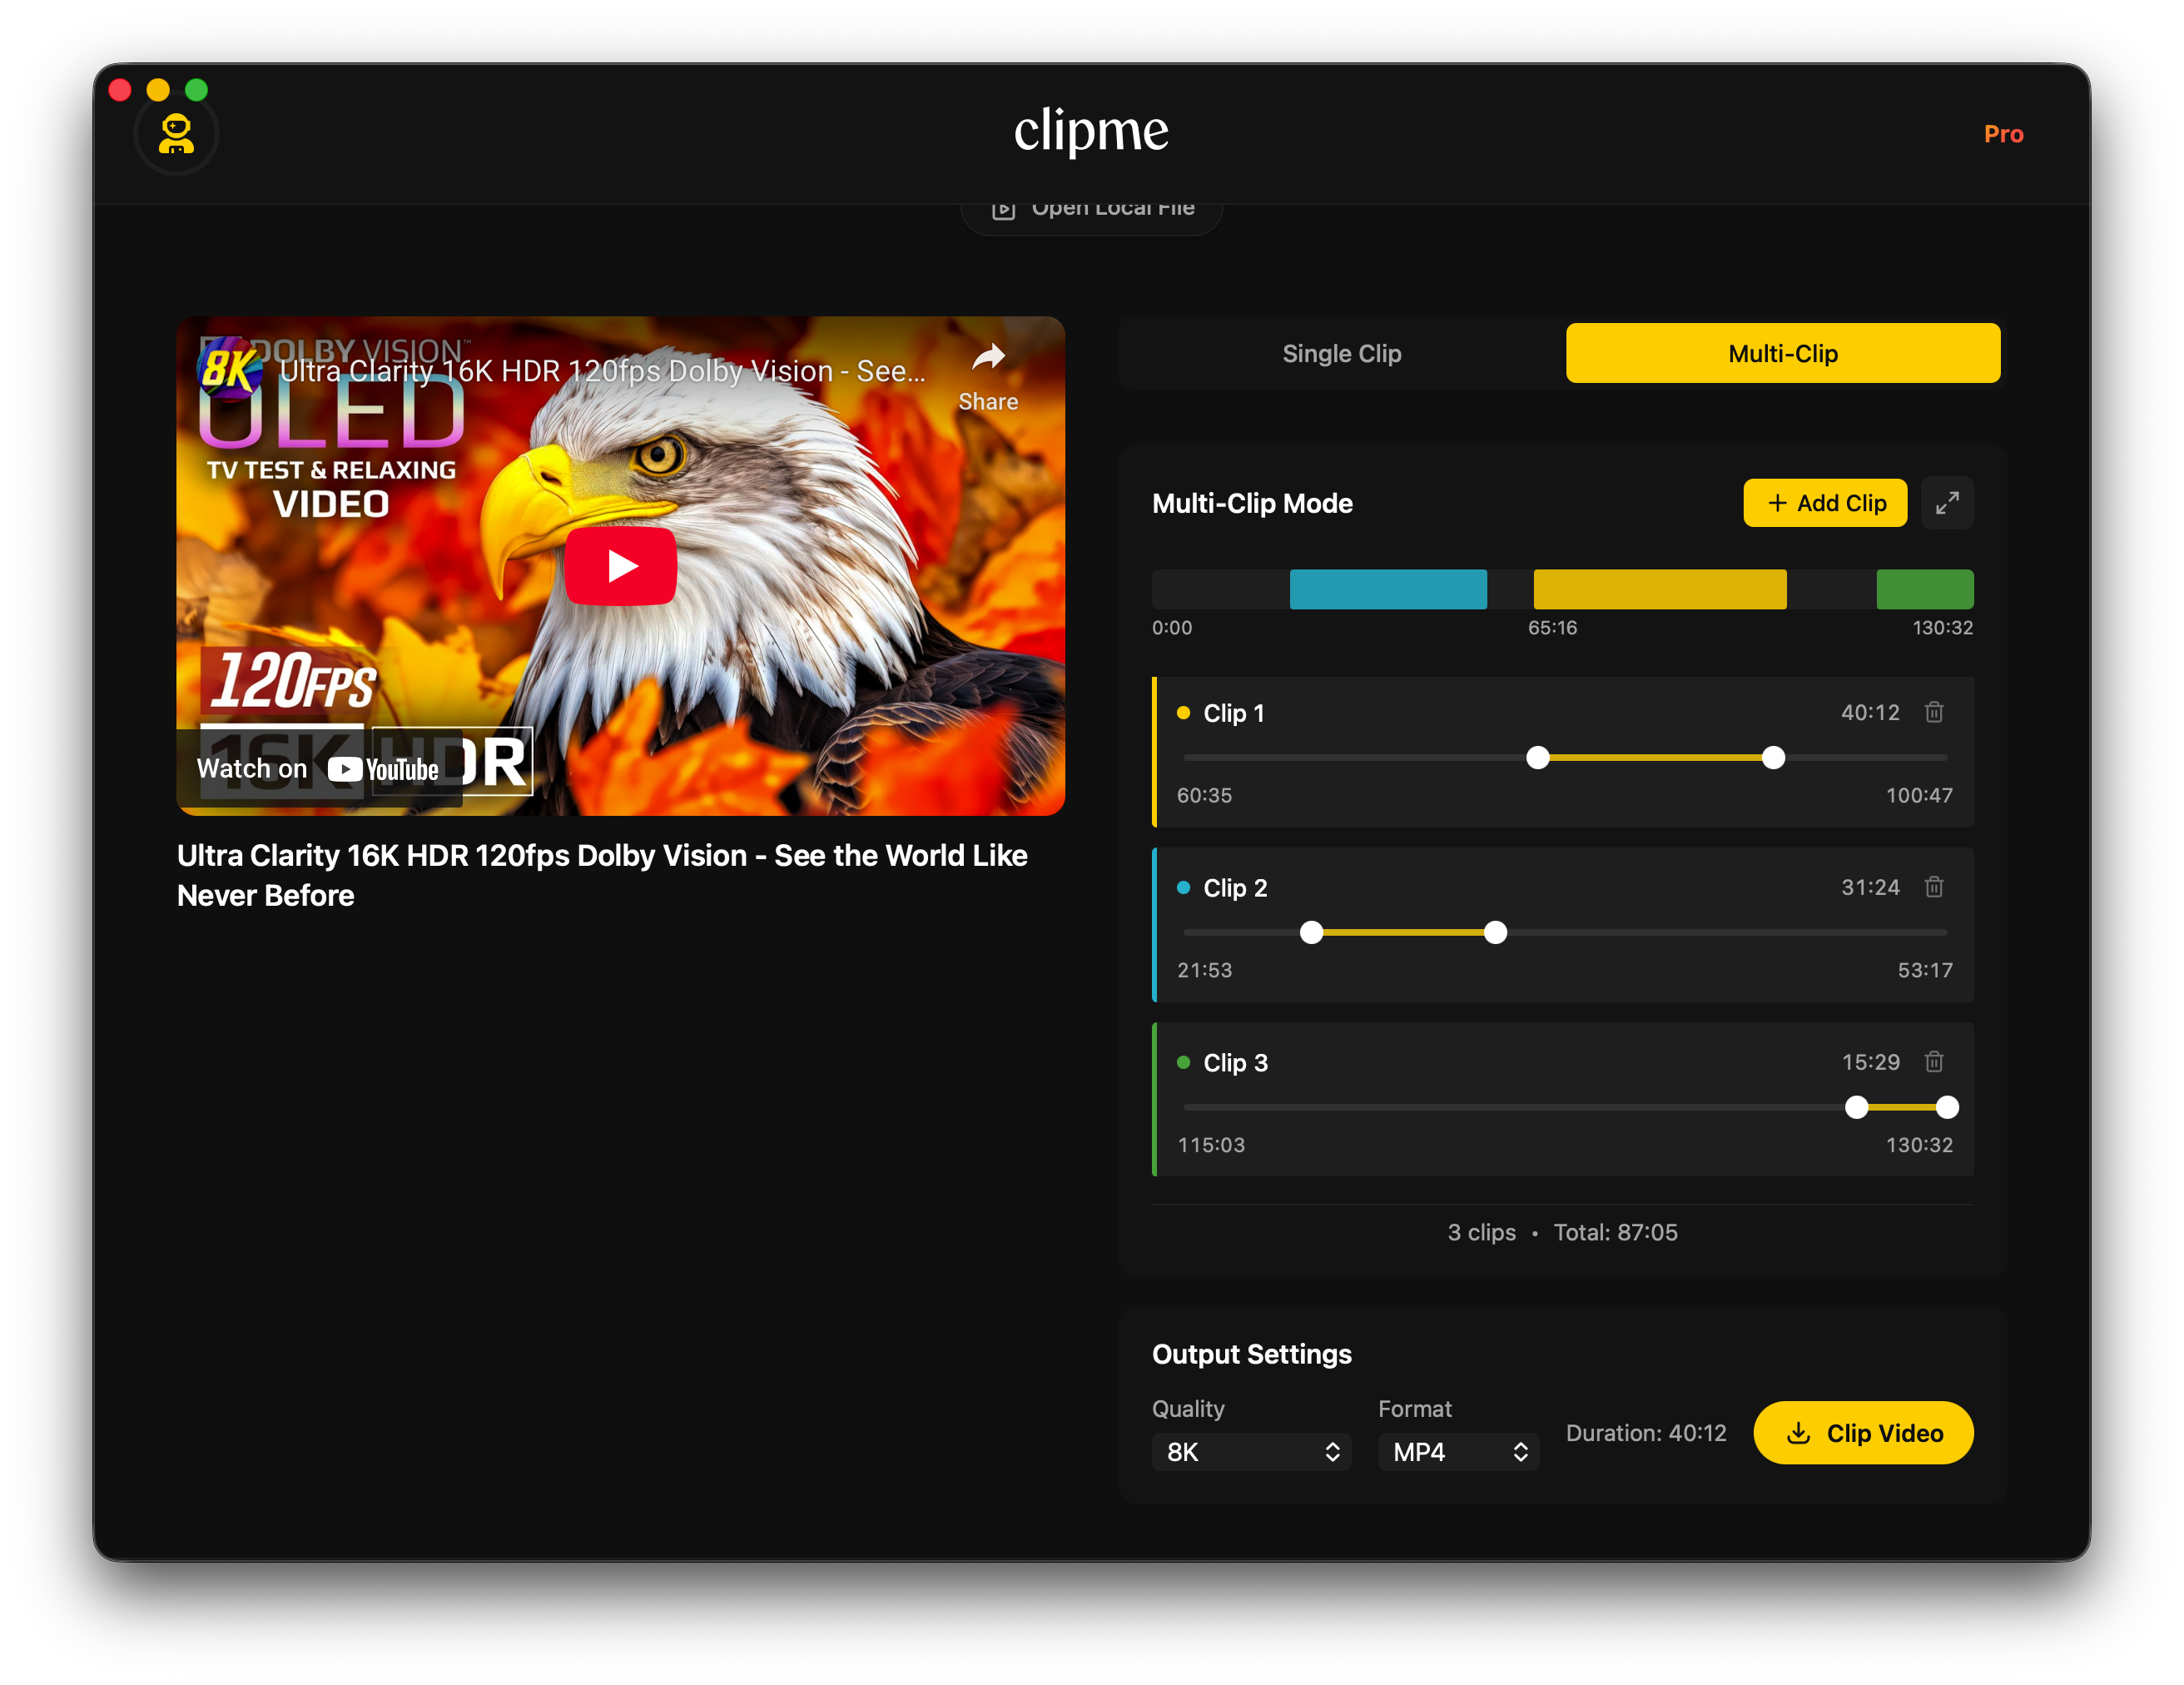This screenshot has width=2184, height=1685.
Task: Click the Clip Video button
Action: click(1863, 1432)
